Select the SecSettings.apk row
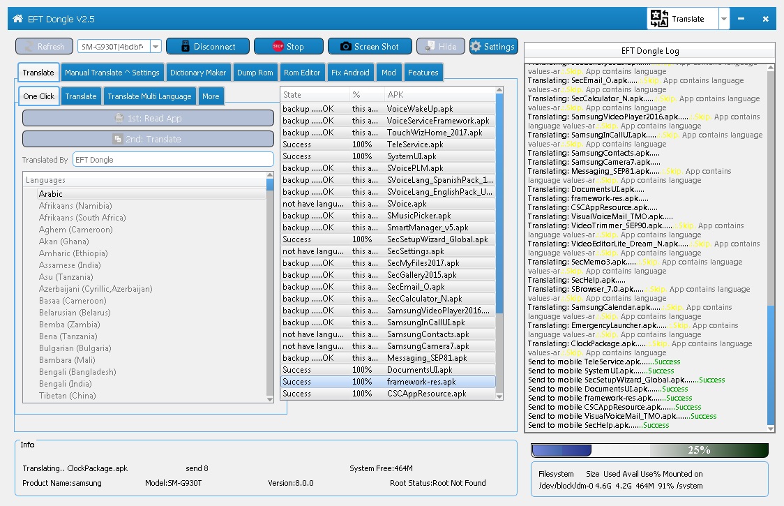Image resolution: width=784 pixels, height=506 pixels. (x=388, y=251)
